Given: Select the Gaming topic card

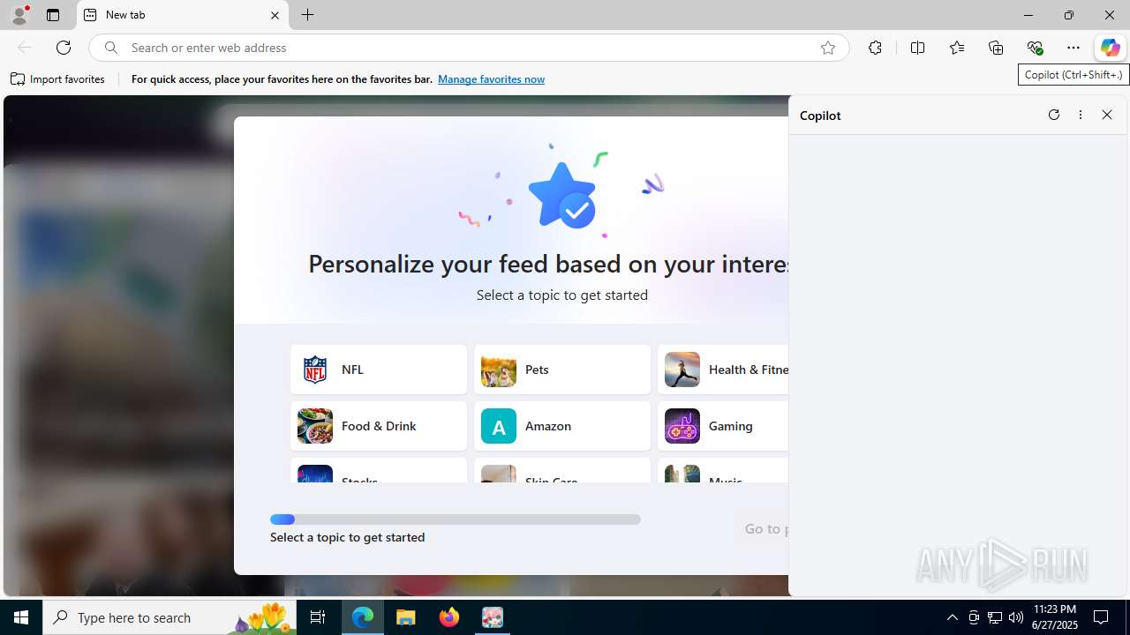Looking at the screenshot, I should [723, 426].
